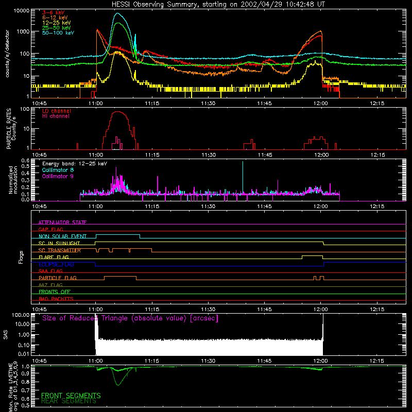This screenshot has height=412, width=412.
Task: Click the FRONT SEGMENTS legend label
Action: [x=71, y=396]
